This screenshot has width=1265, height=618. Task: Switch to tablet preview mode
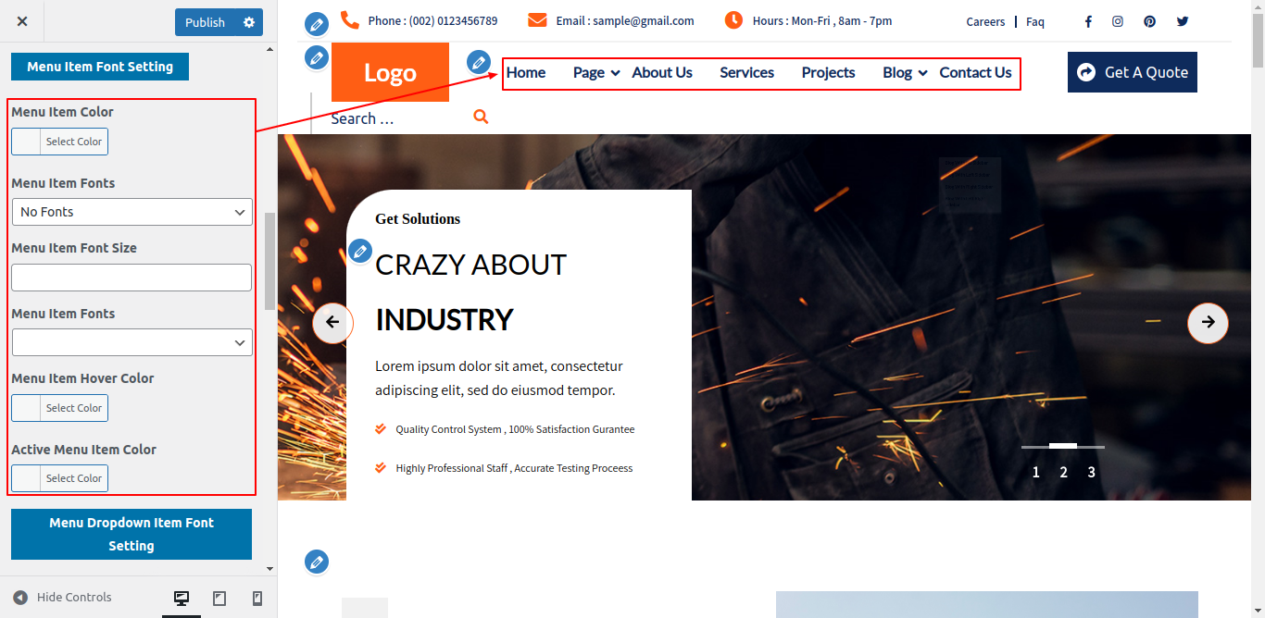[x=219, y=599]
